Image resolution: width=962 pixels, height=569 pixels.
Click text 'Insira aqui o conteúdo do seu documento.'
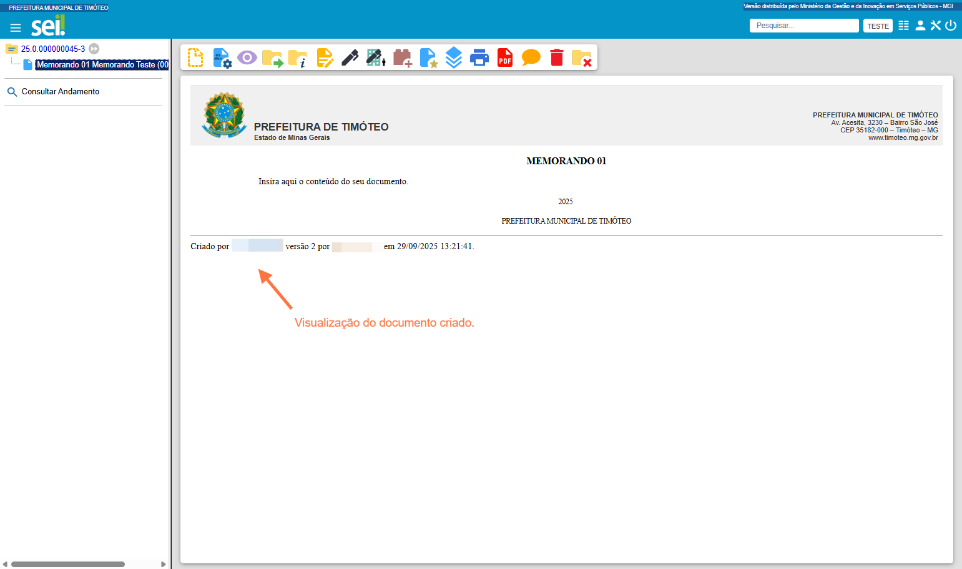click(333, 182)
